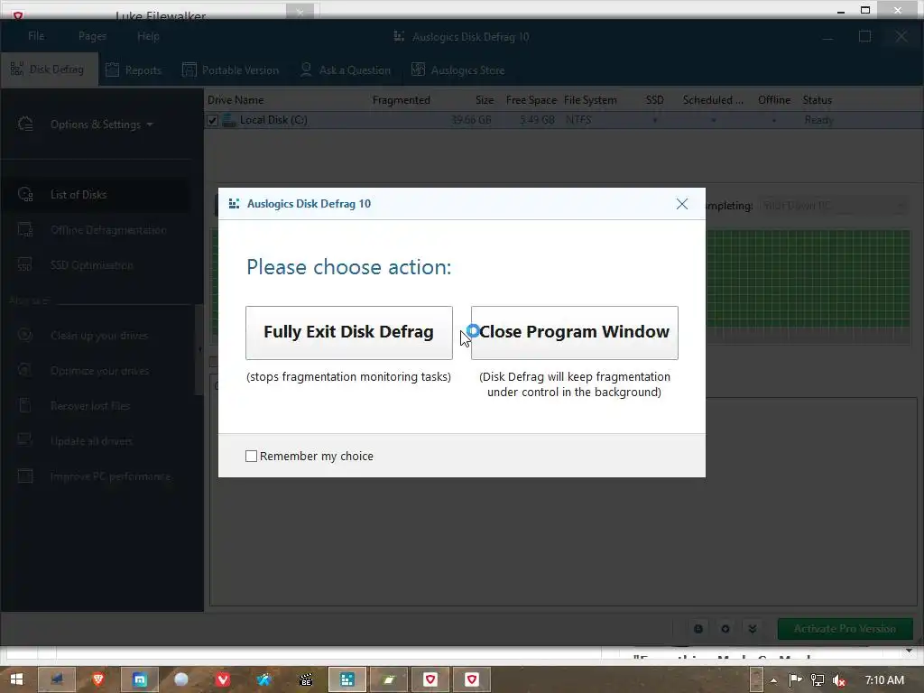Click the Size column header

tap(485, 100)
